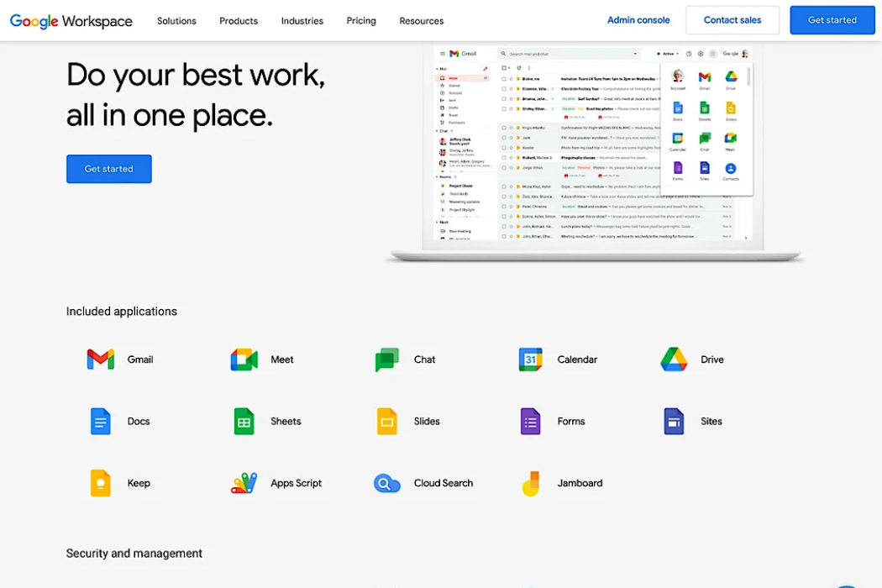Collapse Rooms section in laptop Gmail sidebar
The height and width of the screenshot is (588, 882).
click(437, 176)
